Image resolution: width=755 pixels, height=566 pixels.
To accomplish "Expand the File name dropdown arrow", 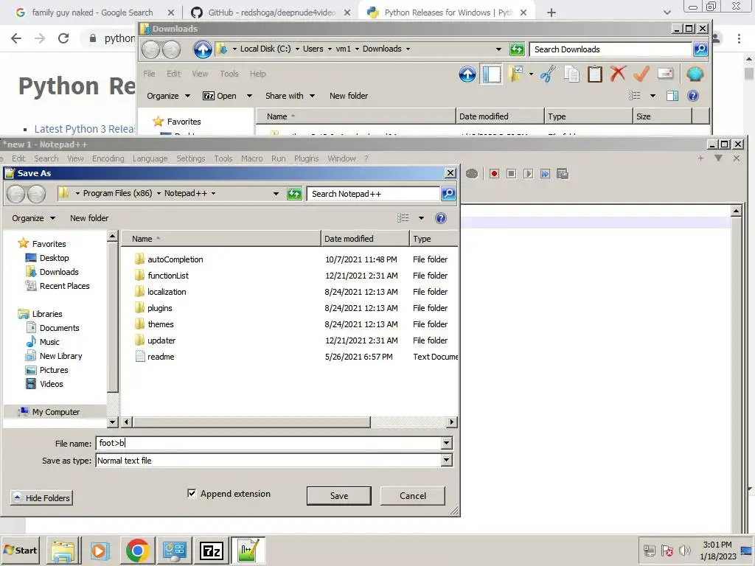I will (x=446, y=443).
